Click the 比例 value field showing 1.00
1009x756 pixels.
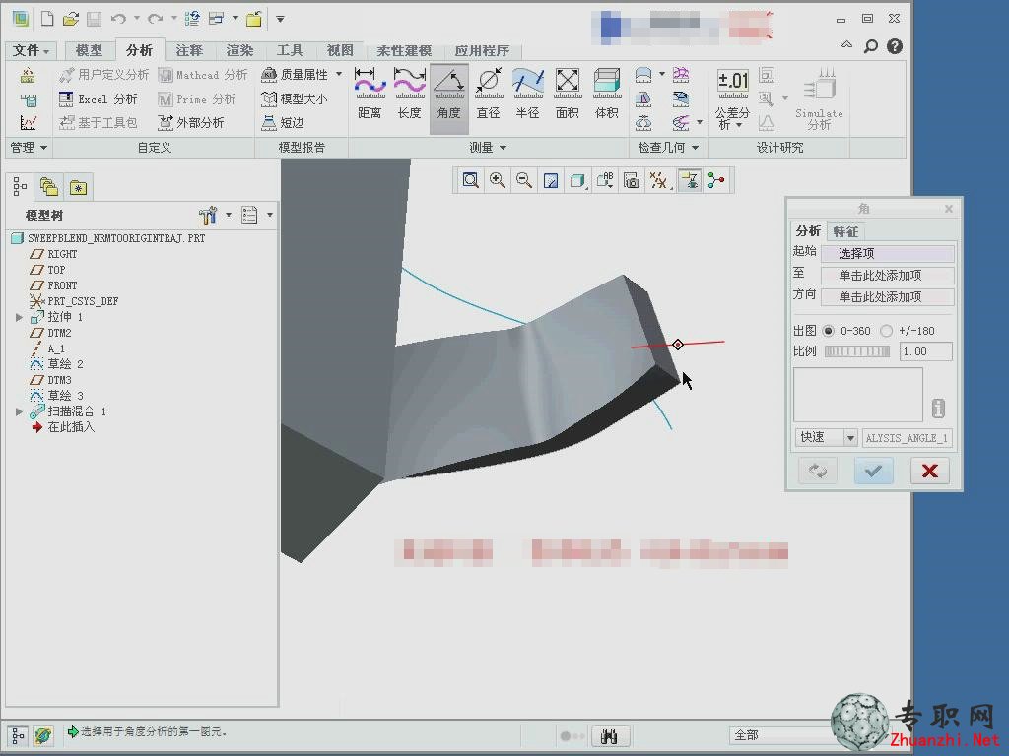coord(924,351)
